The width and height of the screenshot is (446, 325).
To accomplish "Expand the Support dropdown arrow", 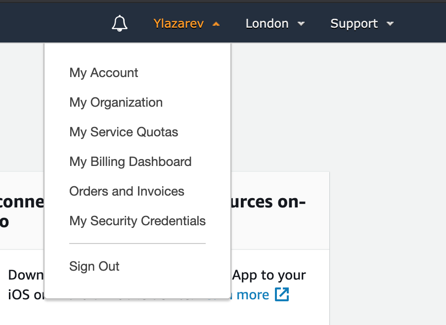I will (390, 24).
